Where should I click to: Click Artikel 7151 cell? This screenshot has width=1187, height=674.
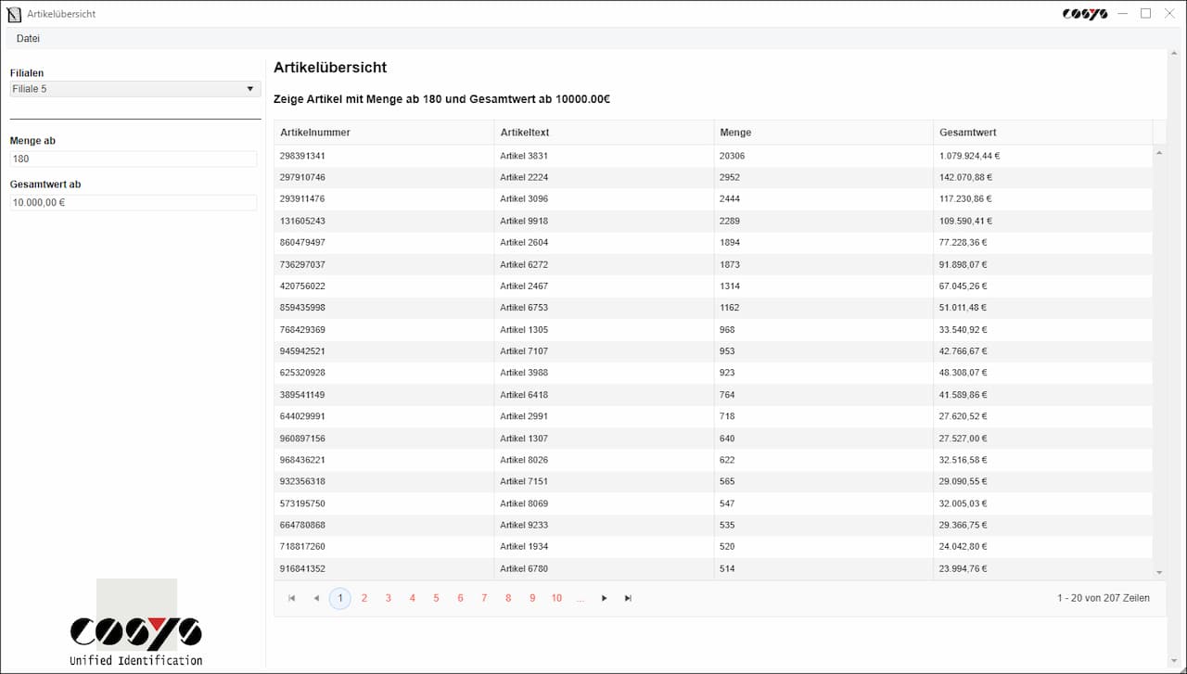tap(604, 481)
